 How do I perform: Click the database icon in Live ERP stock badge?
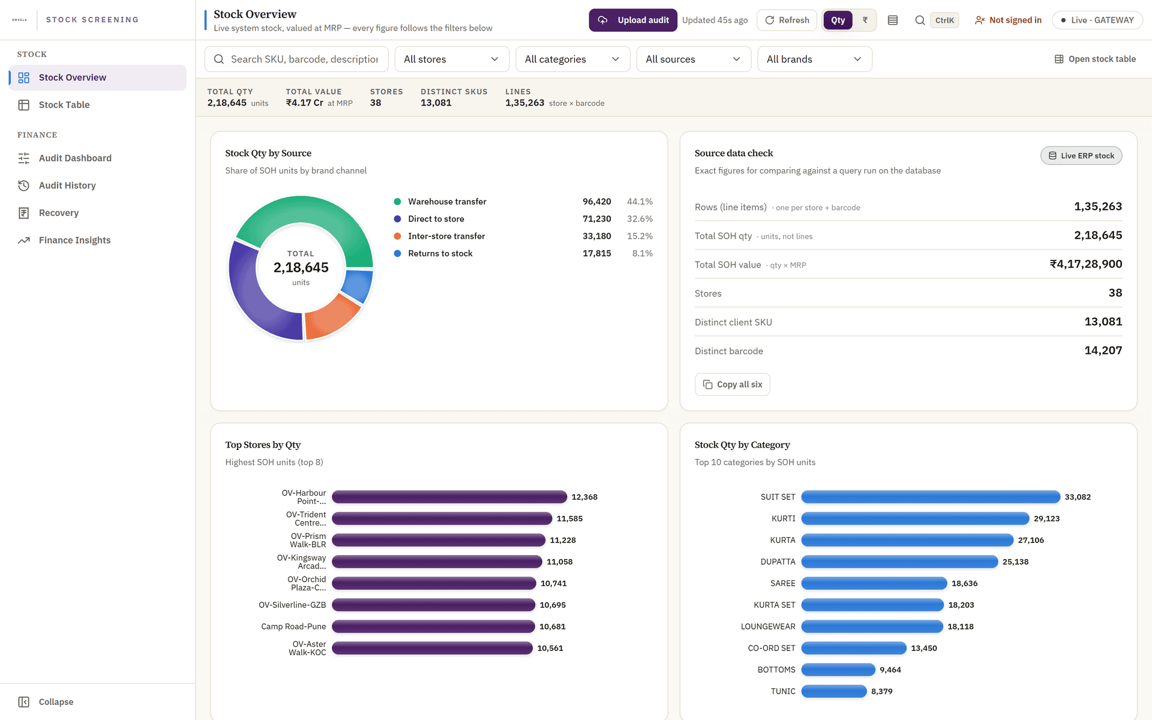[1052, 155]
